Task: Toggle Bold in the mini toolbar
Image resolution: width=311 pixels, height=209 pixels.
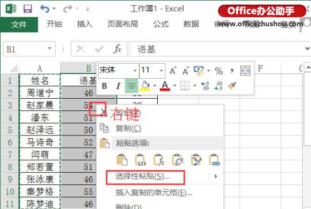Action: pos(104,86)
